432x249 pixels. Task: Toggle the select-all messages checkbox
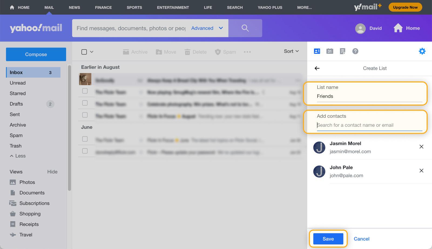pos(84,52)
